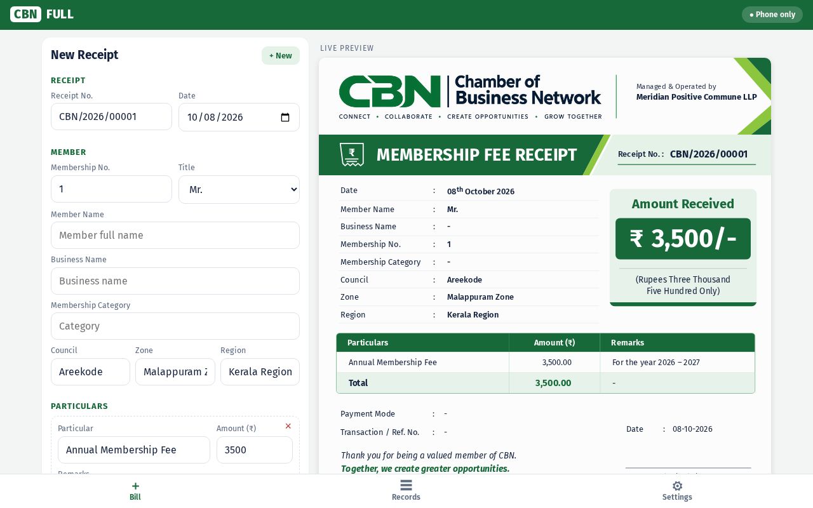
Task: Click the Member Name input field
Action: click(x=175, y=235)
